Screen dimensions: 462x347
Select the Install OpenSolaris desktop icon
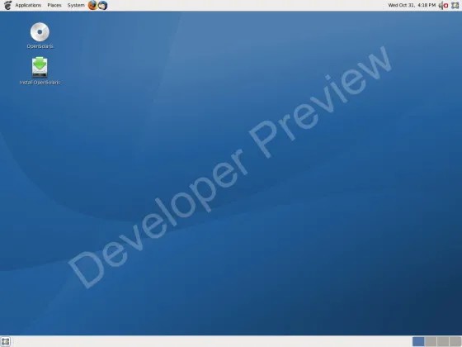40,67
